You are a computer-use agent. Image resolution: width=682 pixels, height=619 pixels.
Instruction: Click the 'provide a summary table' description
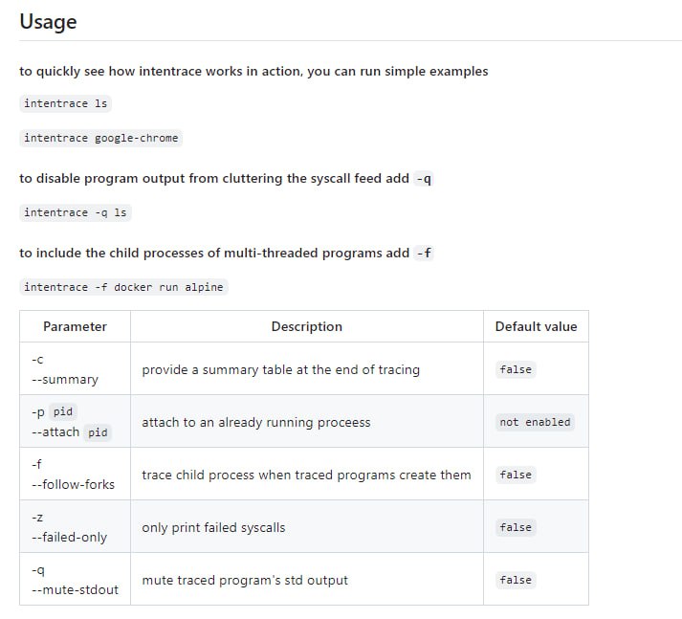pos(280,369)
